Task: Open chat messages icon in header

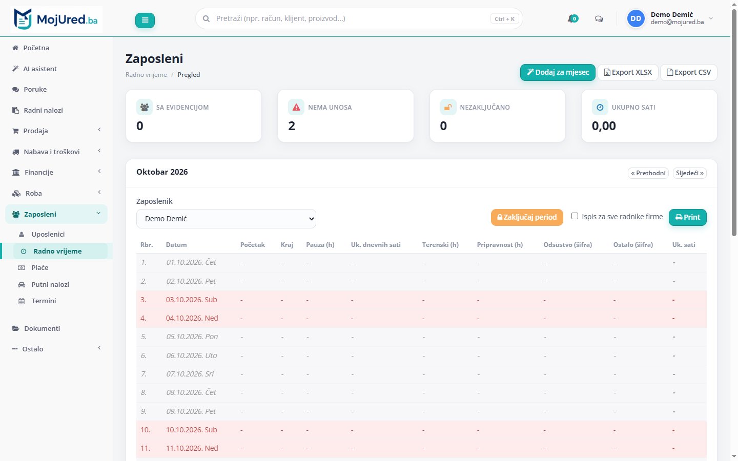Action: (x=599, y=19)
